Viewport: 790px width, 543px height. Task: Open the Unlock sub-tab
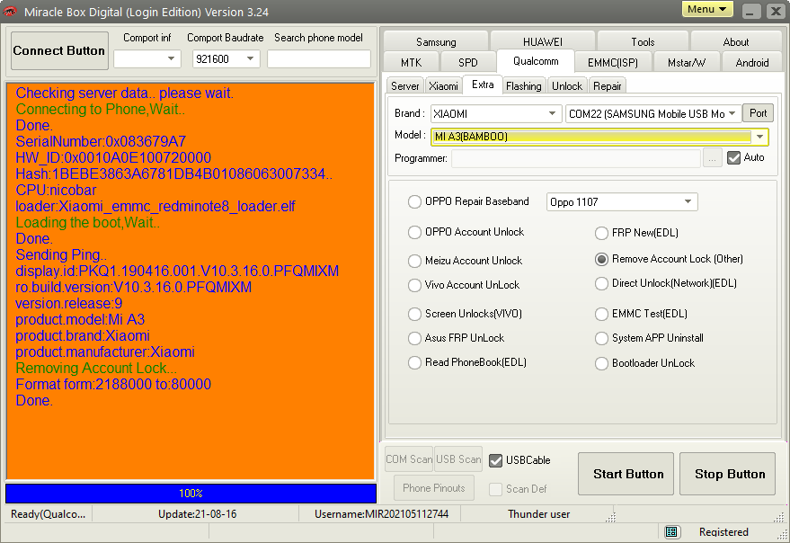click(x=567, y=86)
